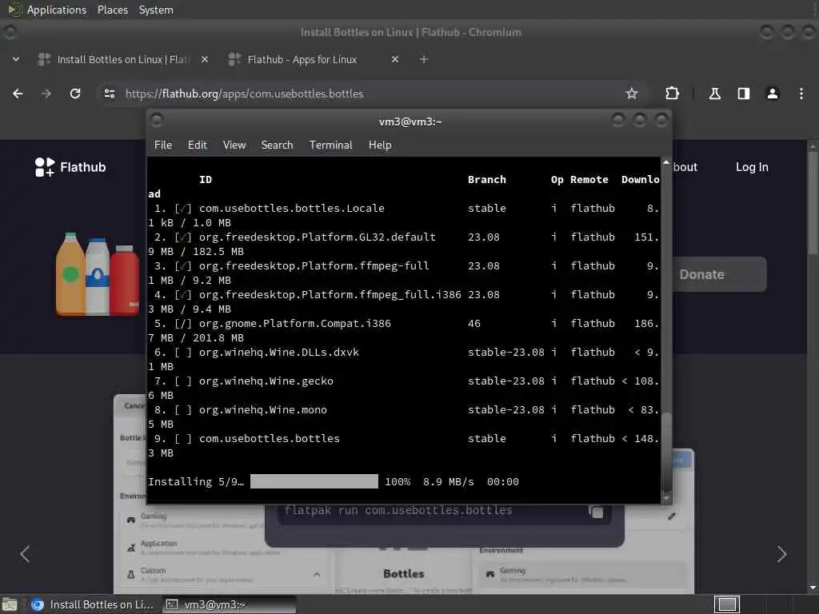Toggle the browser side panel icon

(x=743, y=94)
